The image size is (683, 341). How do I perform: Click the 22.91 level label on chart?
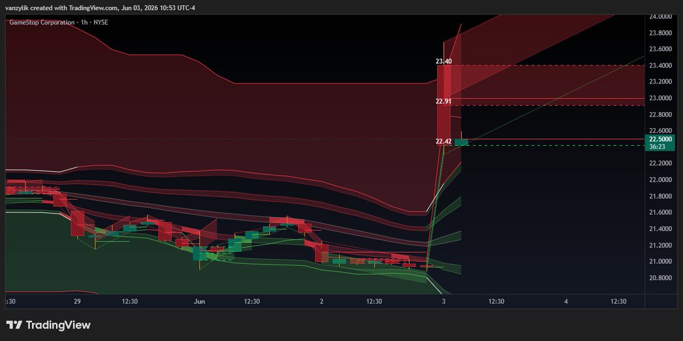pos(443,101)
